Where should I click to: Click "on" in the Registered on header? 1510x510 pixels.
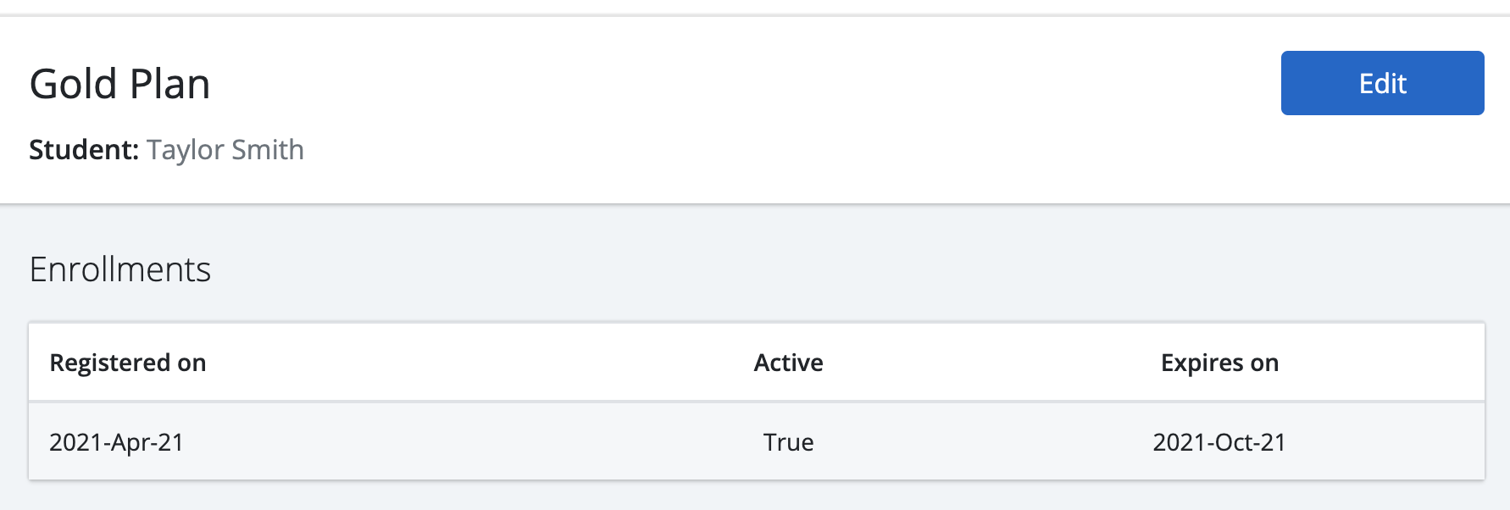pyautogui.click(x=192, y=363)
